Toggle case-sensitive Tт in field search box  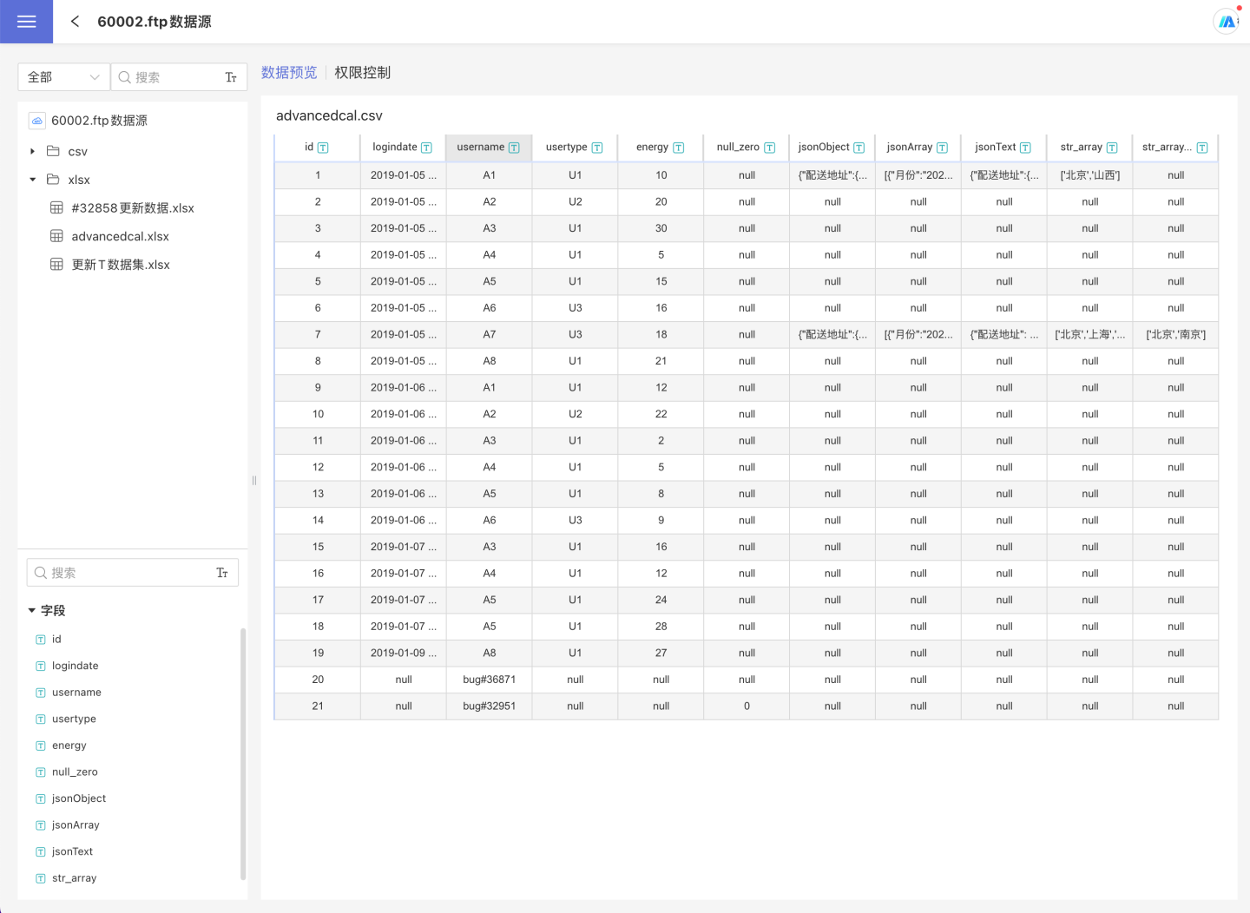(222, 573)
